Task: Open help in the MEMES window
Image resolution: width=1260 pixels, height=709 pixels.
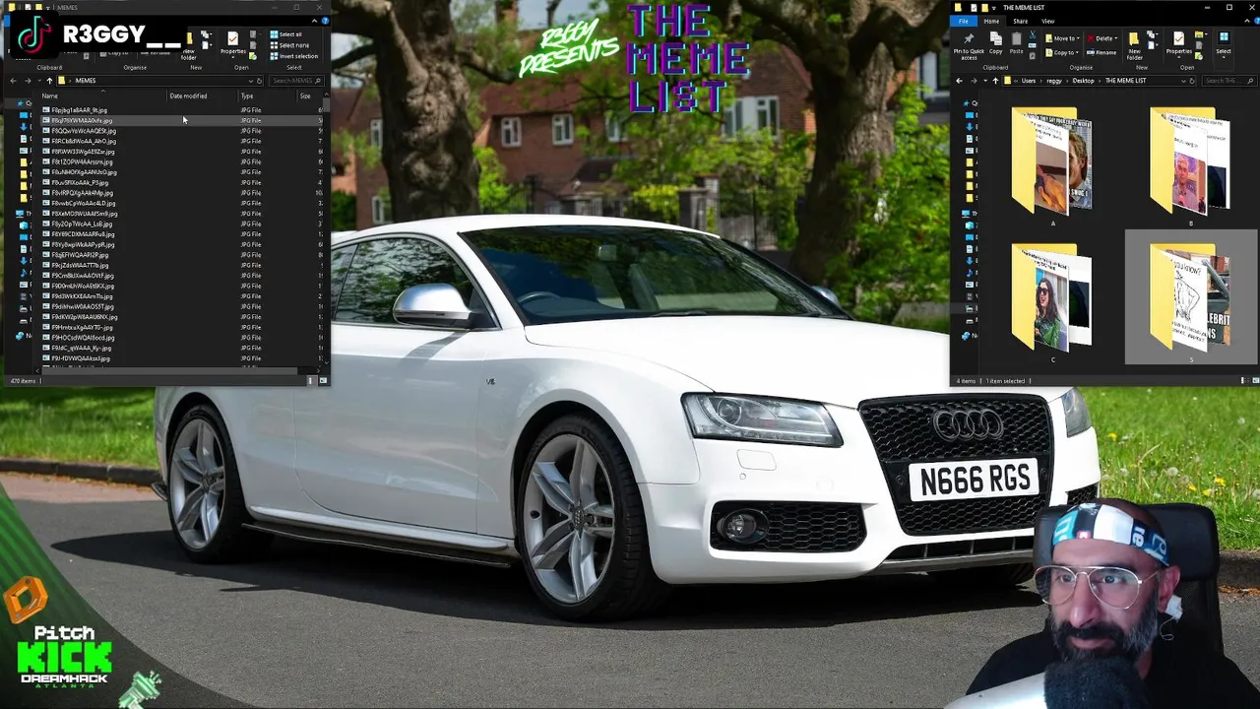Action: 325,21
